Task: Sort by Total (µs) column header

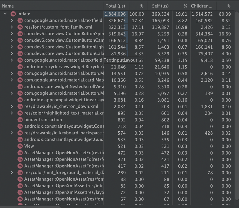Action: [x=116, y=6]
